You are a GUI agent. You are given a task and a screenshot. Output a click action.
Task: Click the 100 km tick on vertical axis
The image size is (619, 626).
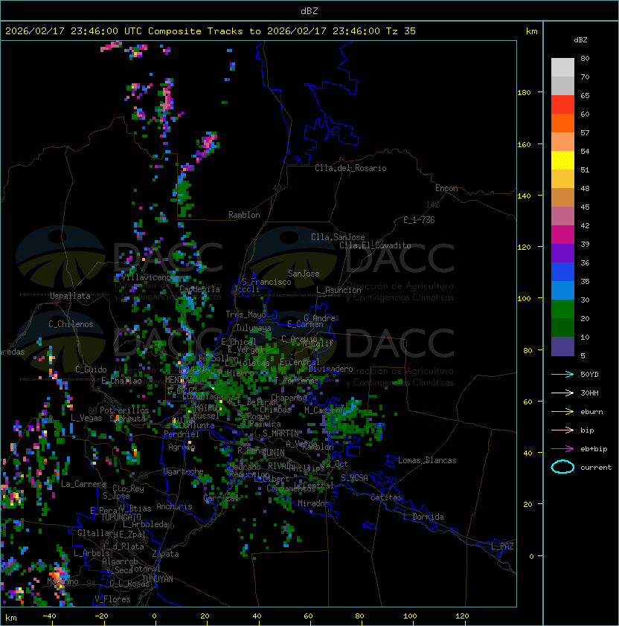pyautogui.click(x=524, y=299)
